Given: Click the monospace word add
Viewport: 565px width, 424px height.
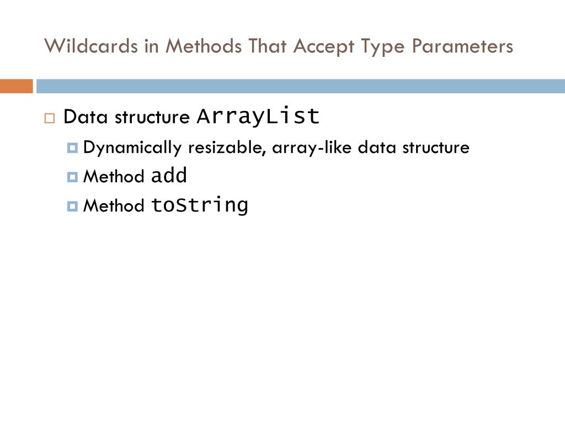Looking at the screenshot, I should click(x=169, y=175).
